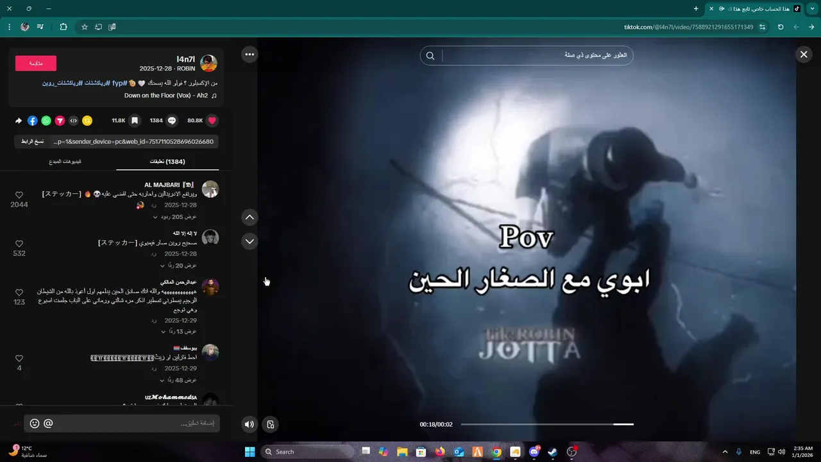Viewport: 821px width, 462px height.
Task: Close the TikTok browser tab
Action: 711,8
